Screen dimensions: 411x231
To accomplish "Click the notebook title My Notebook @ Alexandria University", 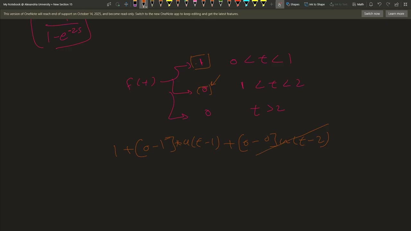I will coord(27,4).
